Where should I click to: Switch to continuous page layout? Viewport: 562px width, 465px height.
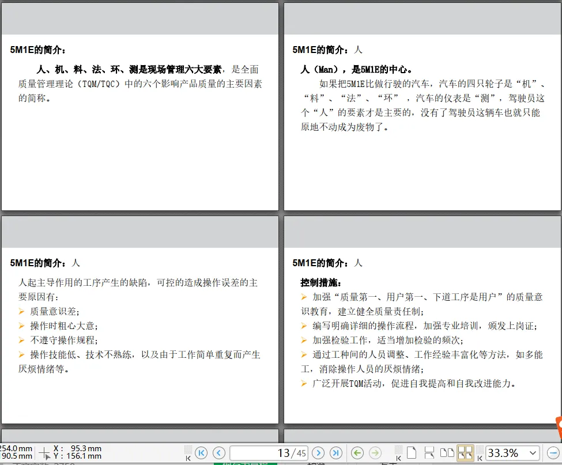[x=429, y=453]
